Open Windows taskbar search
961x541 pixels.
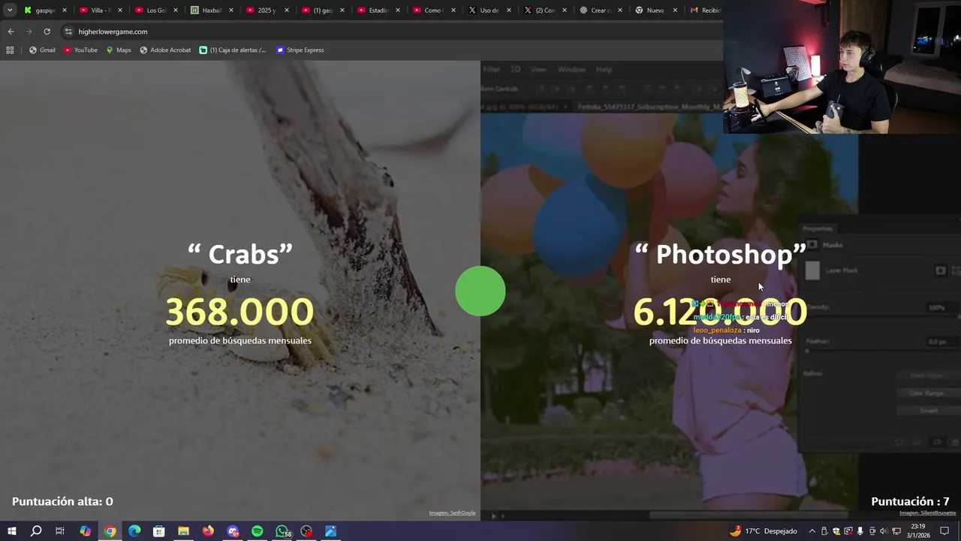pyautogui.click(x=35, y=531)
